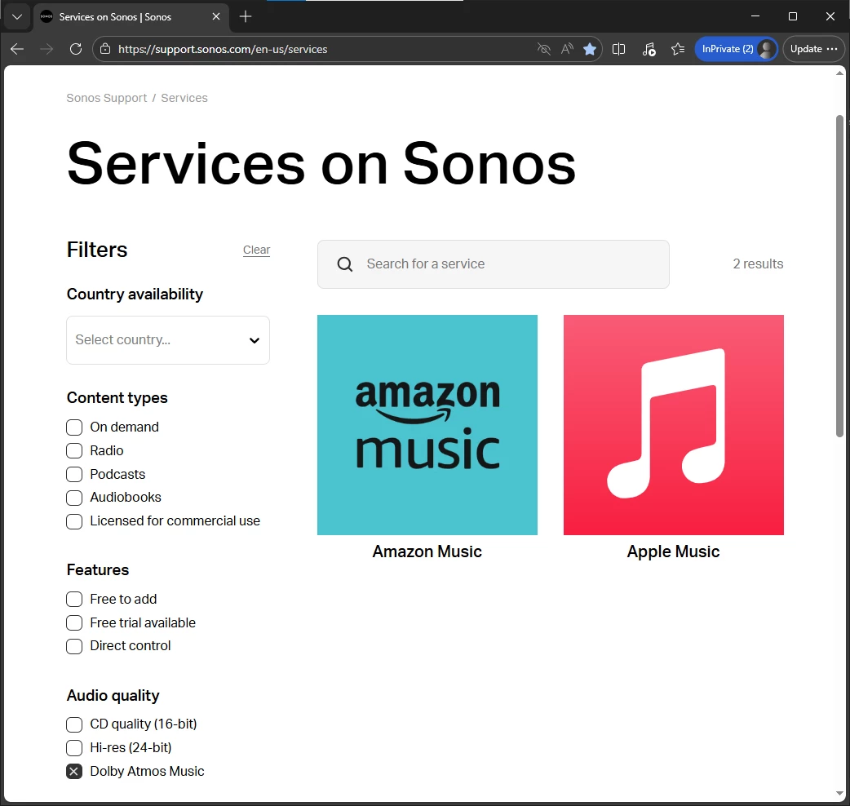The height and width of the screenshot is (806, 850).
Task: Click the Amazon Music service logo
Action: pos(427,425)
